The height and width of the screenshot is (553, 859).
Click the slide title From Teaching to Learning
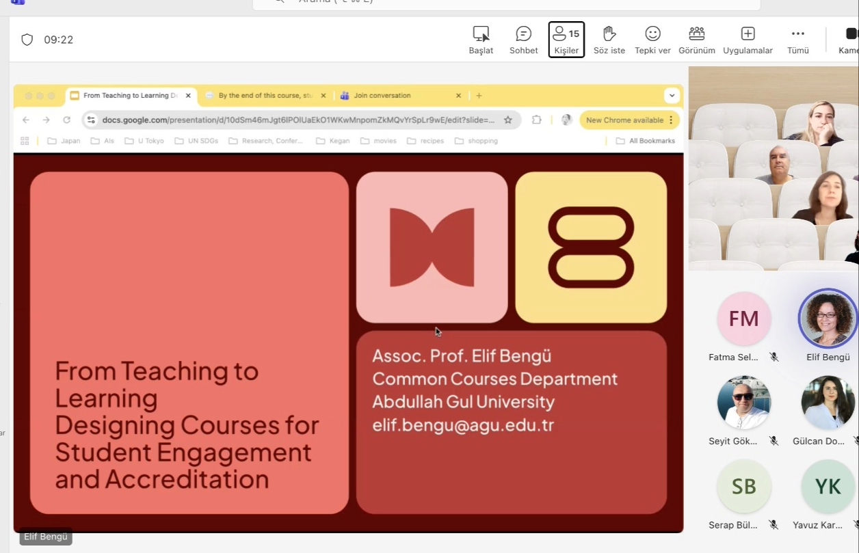[187, 425]
